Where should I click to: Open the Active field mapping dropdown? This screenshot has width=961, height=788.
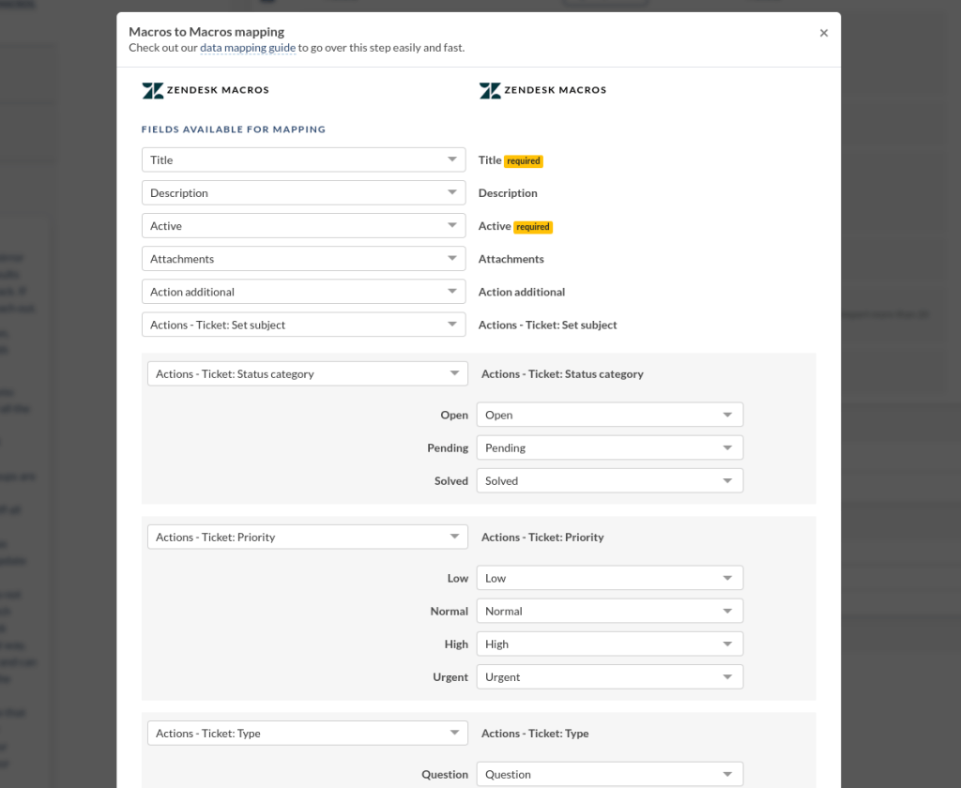(303, 225)
